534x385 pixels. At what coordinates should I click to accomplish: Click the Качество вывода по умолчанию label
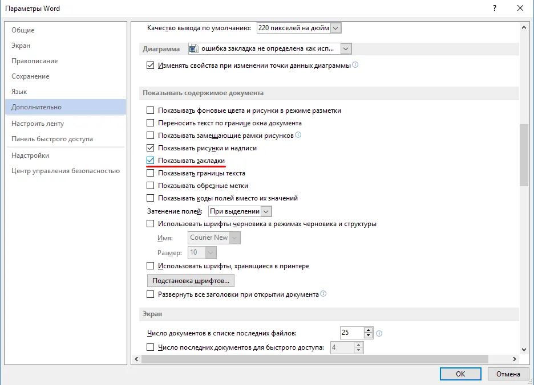pyautogui.click(x=199, y=28)
